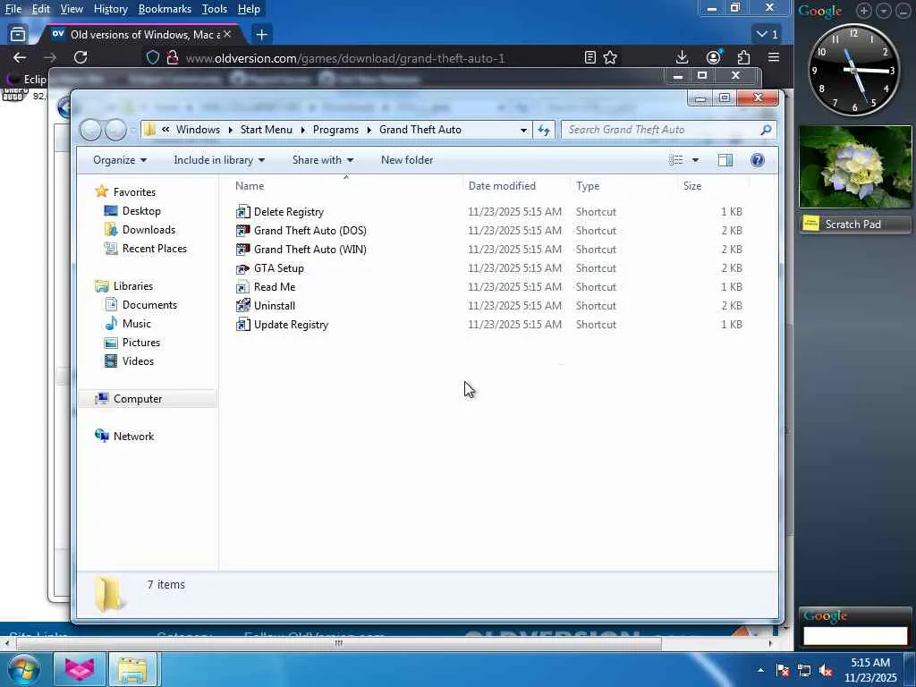Open the browser extensions icon

coord(743,57)
